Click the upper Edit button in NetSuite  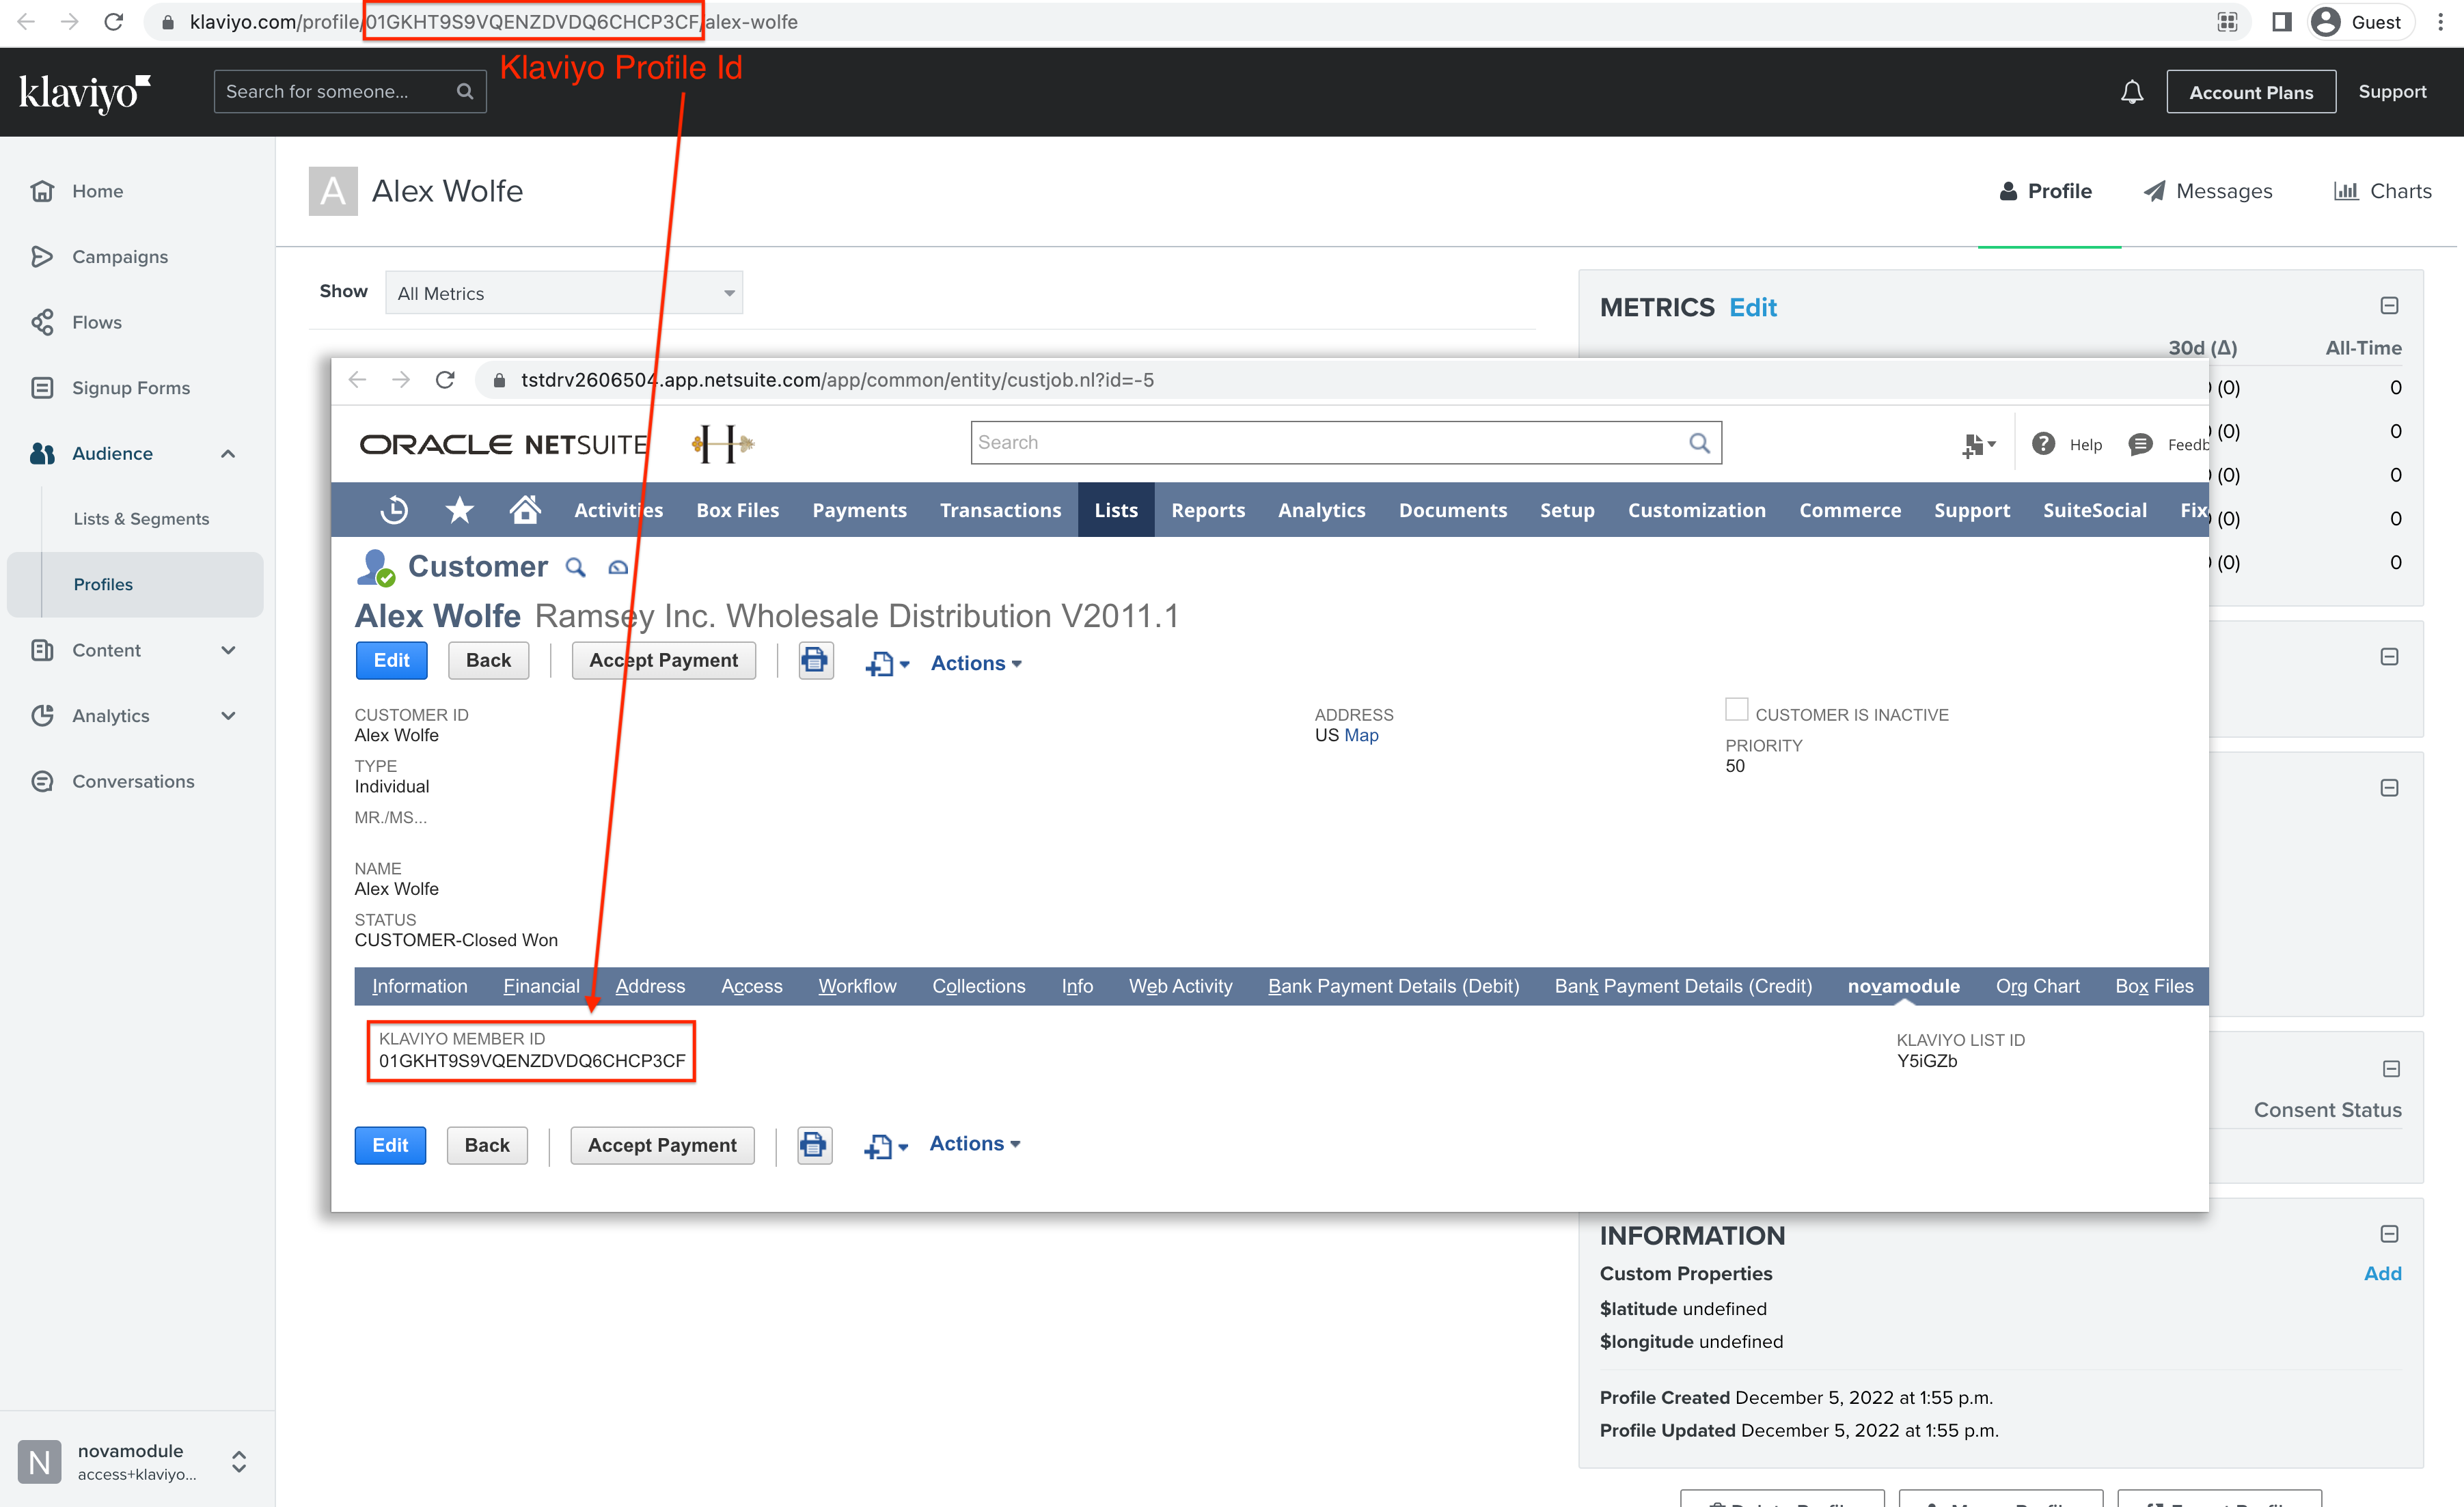[x=392, y=660]
